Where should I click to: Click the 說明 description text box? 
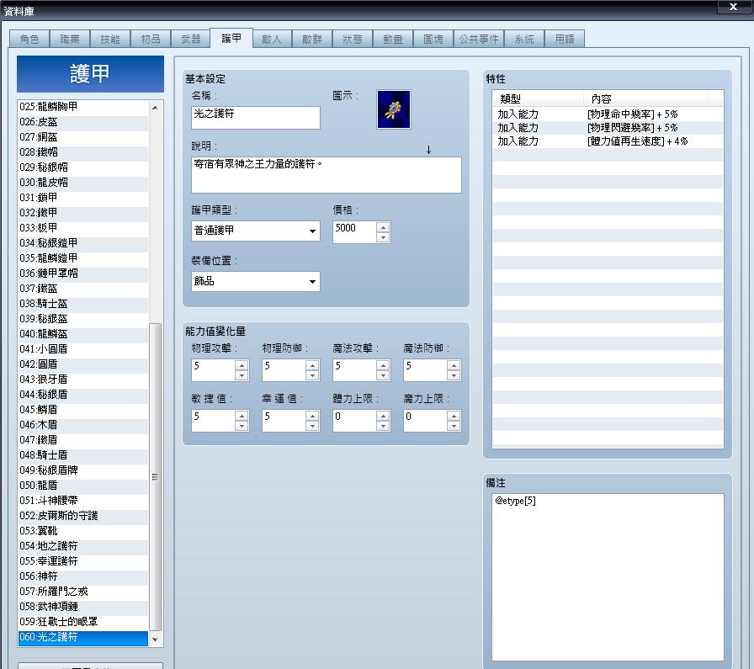point(326,174)
